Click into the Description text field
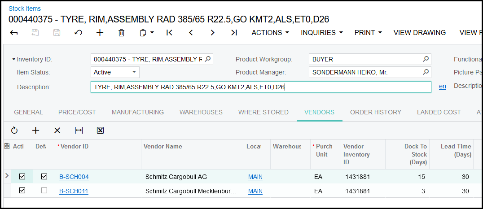483x209 pixels. point(260,87)
